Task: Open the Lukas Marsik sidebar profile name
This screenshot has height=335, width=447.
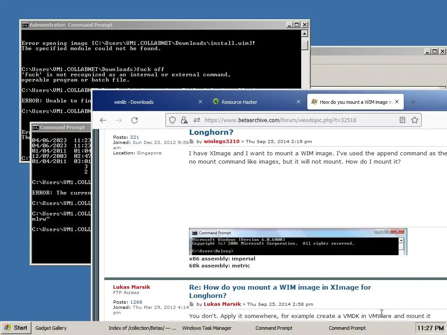Action: 131,287
